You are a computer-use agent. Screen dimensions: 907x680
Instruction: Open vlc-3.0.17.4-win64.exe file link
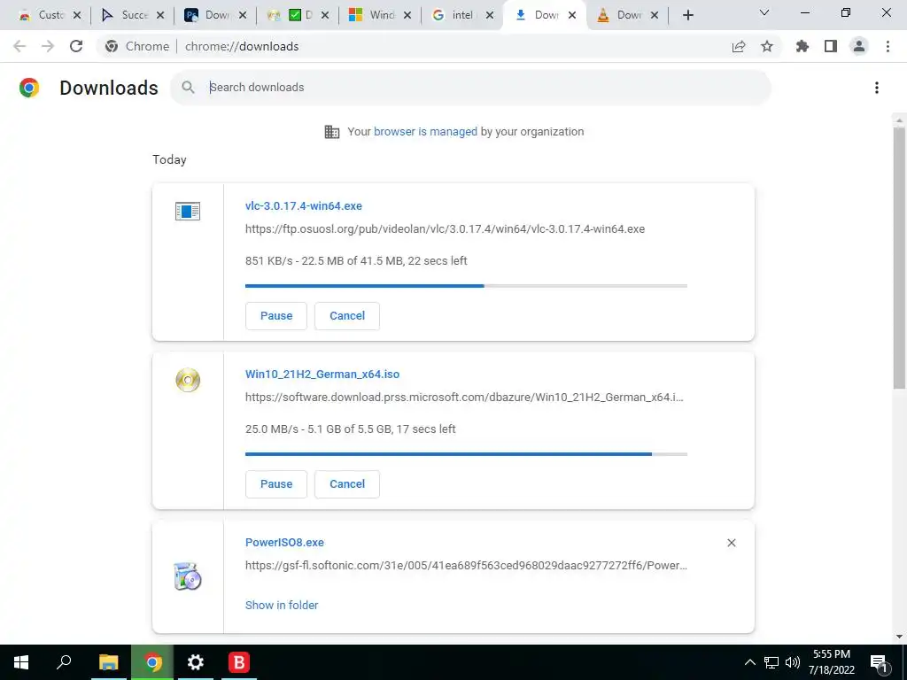click(x=304, y=205)
